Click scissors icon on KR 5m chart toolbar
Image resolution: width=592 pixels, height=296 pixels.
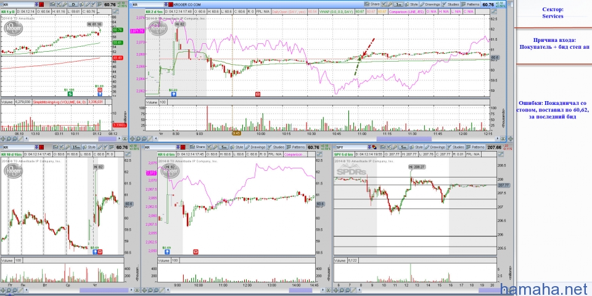pyautogui.click(x=209, y=147)
